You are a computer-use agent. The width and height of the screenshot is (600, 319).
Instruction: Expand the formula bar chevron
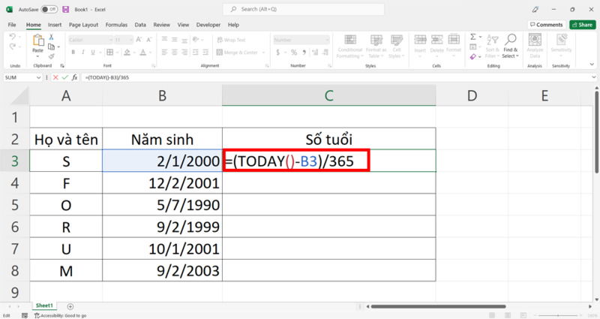[x=593, y=77]
